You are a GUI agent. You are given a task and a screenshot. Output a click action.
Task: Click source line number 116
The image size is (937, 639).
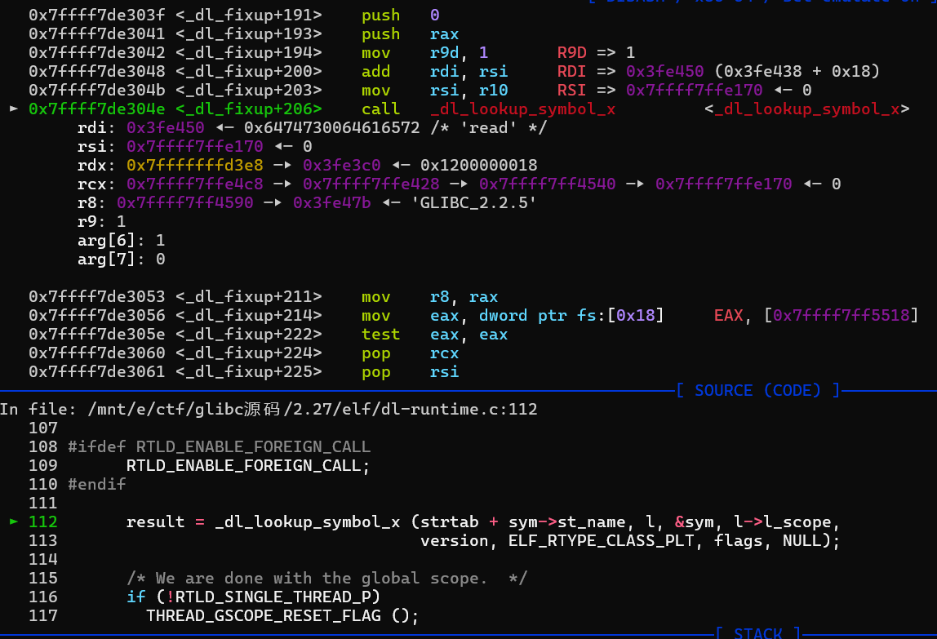pyautogui.click(x=43, y=597)
